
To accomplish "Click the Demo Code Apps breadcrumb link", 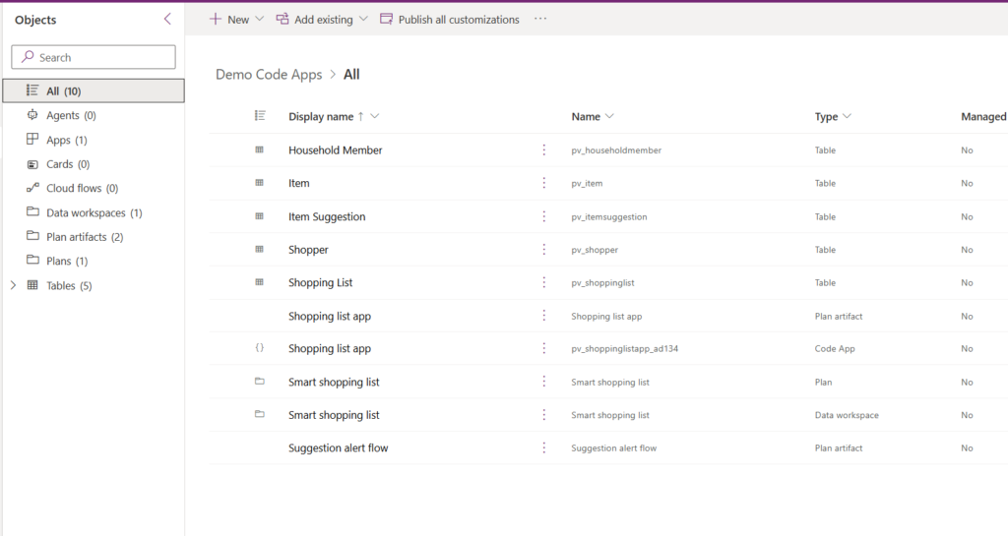I will point(269,75).
